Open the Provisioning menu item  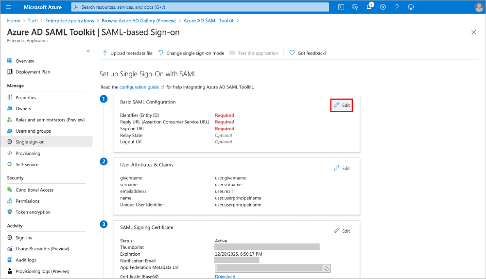pyautogui.click(x=28, y=153)
